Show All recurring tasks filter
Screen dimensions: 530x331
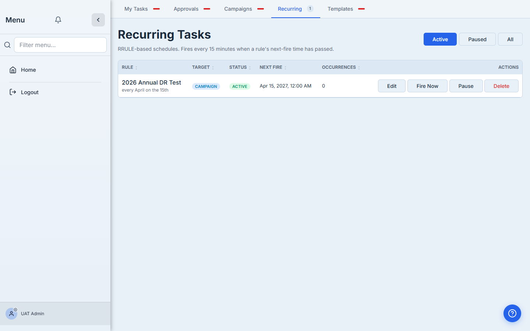[510, 39]
